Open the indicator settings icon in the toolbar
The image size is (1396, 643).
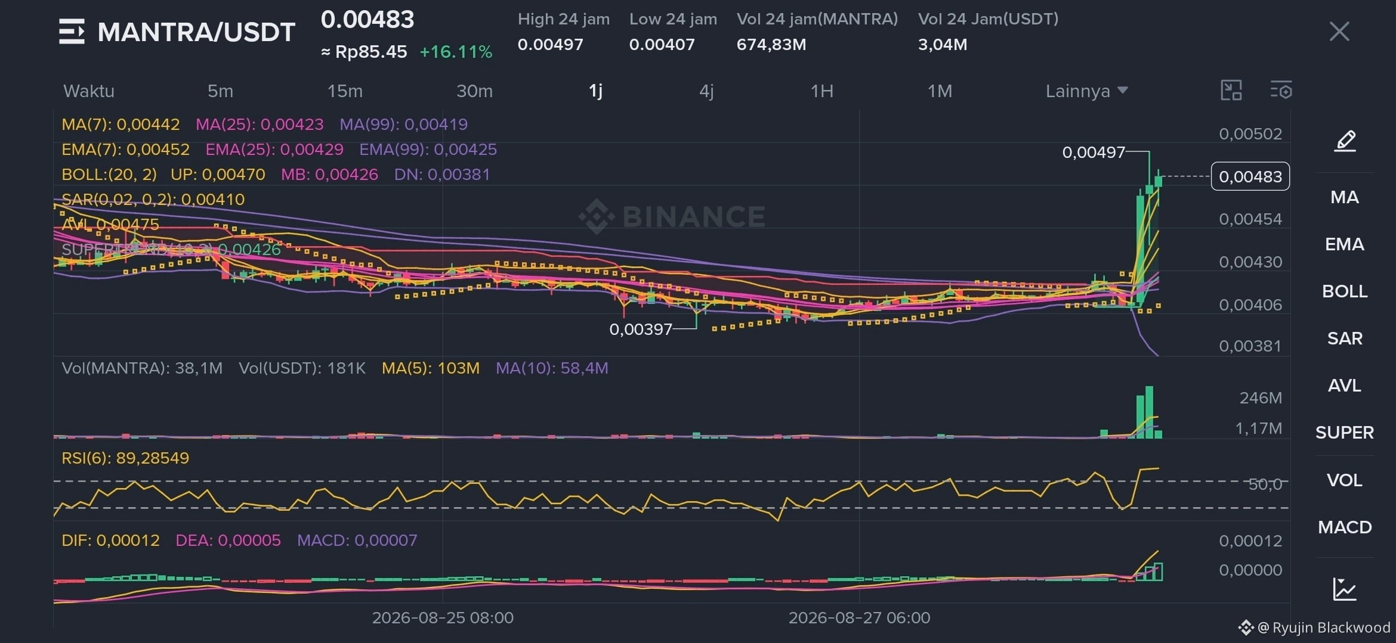pos(1281,91)
